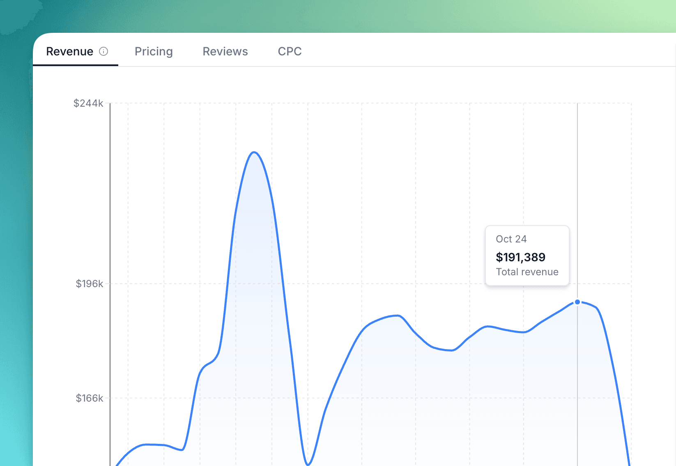This screenshot has width=676, height=466.
Task: Click the Oct 24 tooltip card
Action: click(x=527, y=255)
